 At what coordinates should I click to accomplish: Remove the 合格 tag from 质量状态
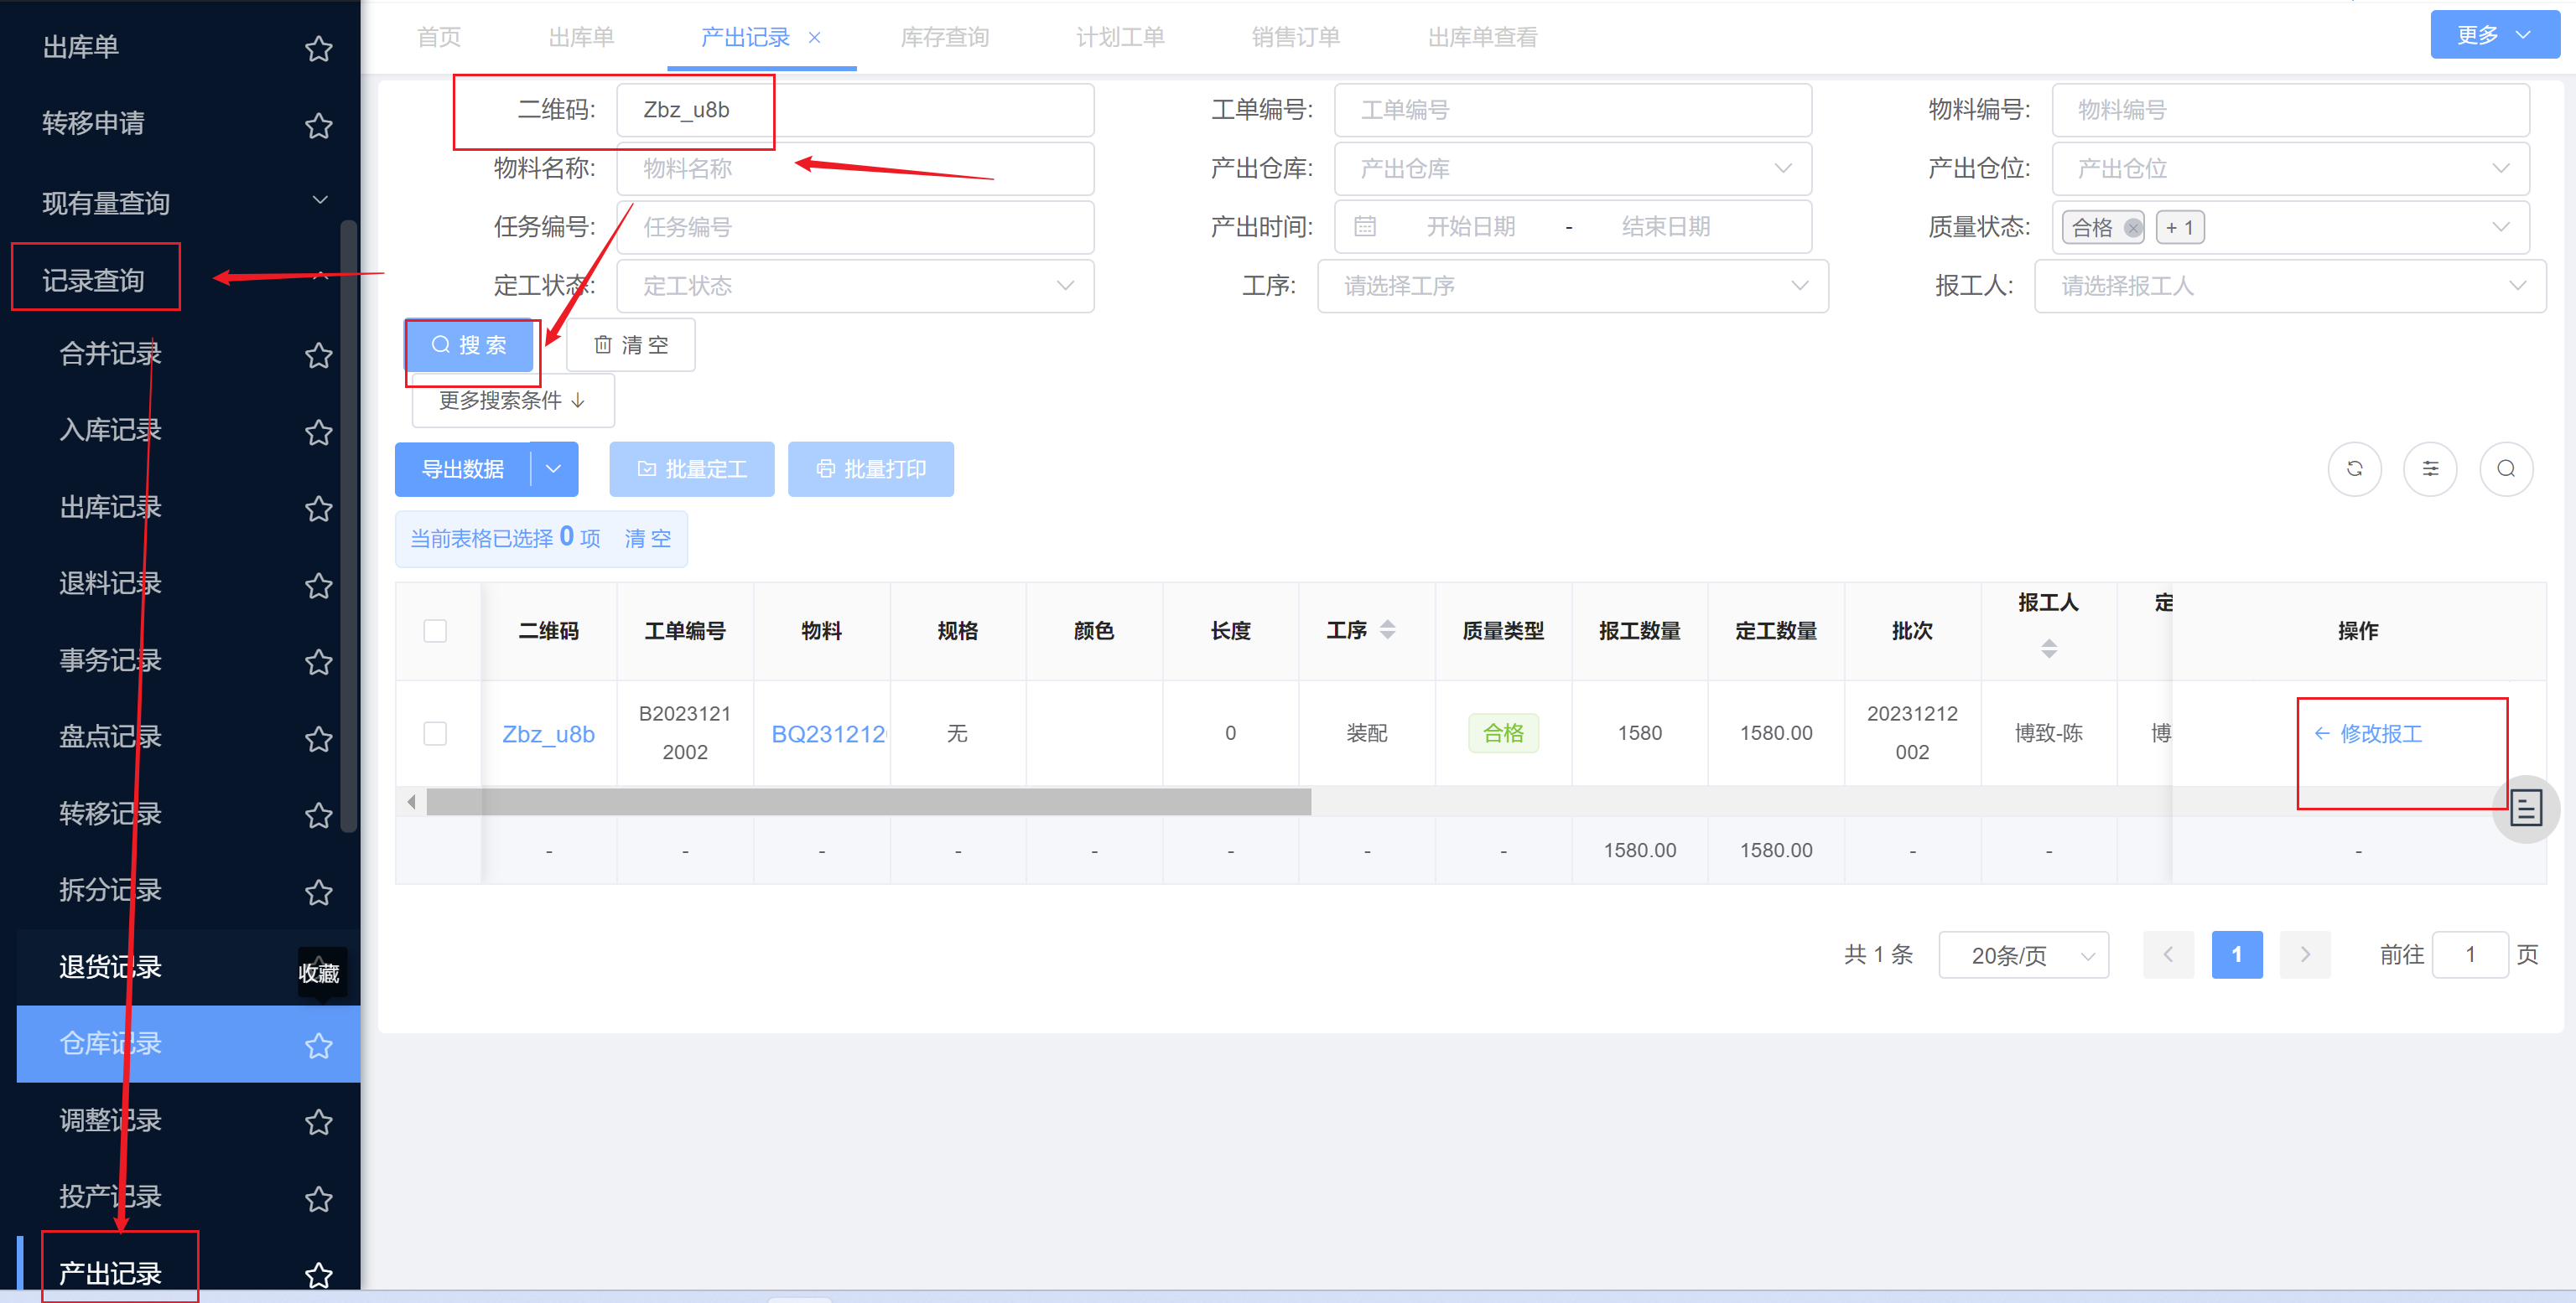pyautogui.click(x=2132, y=228)
